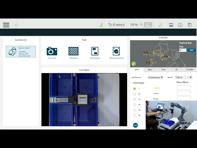Open the information icon in header

[x=180, y=25]
